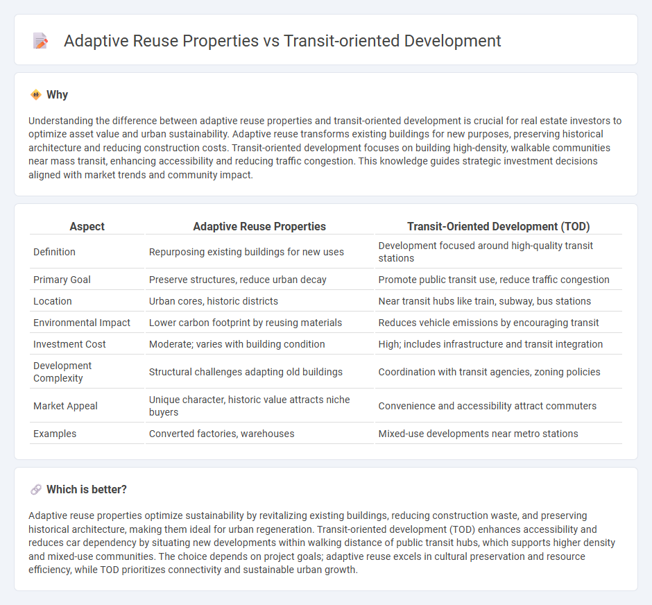This screenshot has width=652, height=605.
Task: Click cell High; includes infrastructure and transit integration
Action: point(498,344)
